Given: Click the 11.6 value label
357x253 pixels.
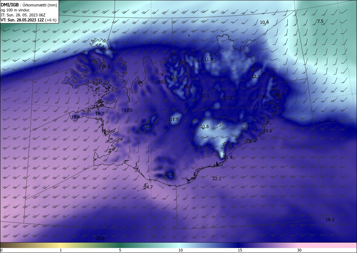Looking at the screenshot, I should coord(175,120).
